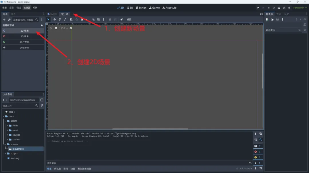Screen dimensions: 309x173
Task: Click the list-selectable-nodes tool icon
Action: pyautogui.click(x=71, y=19)
